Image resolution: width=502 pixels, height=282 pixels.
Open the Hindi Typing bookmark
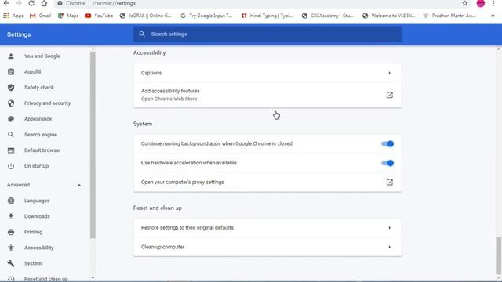[x=267, y=16]
